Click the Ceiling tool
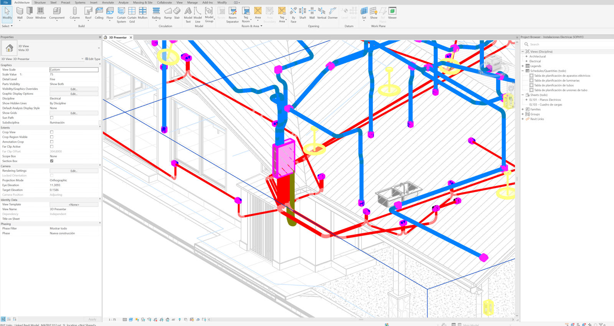 pos(99,13)
